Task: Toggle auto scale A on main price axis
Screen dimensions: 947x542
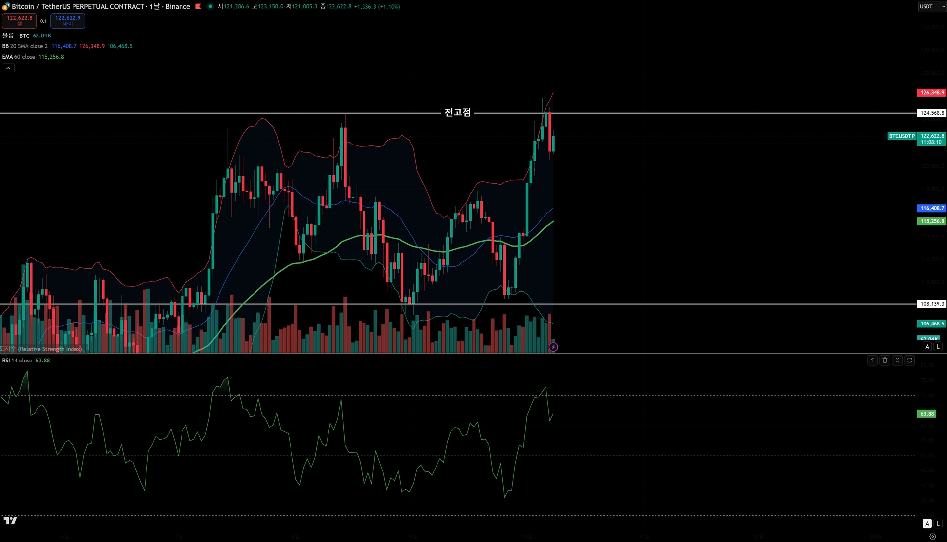Action: pos(927,347)
